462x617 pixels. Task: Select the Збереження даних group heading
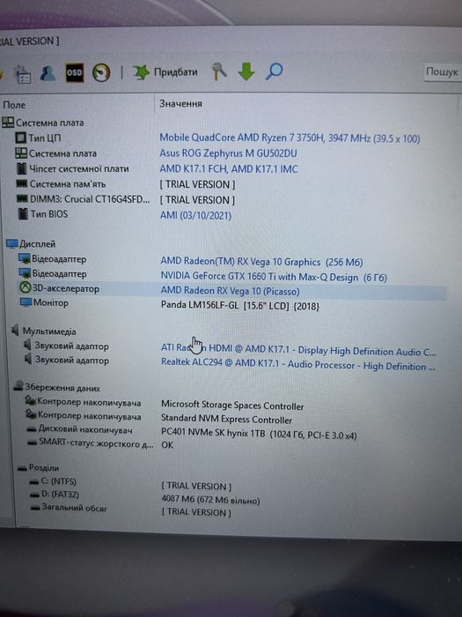56,388
